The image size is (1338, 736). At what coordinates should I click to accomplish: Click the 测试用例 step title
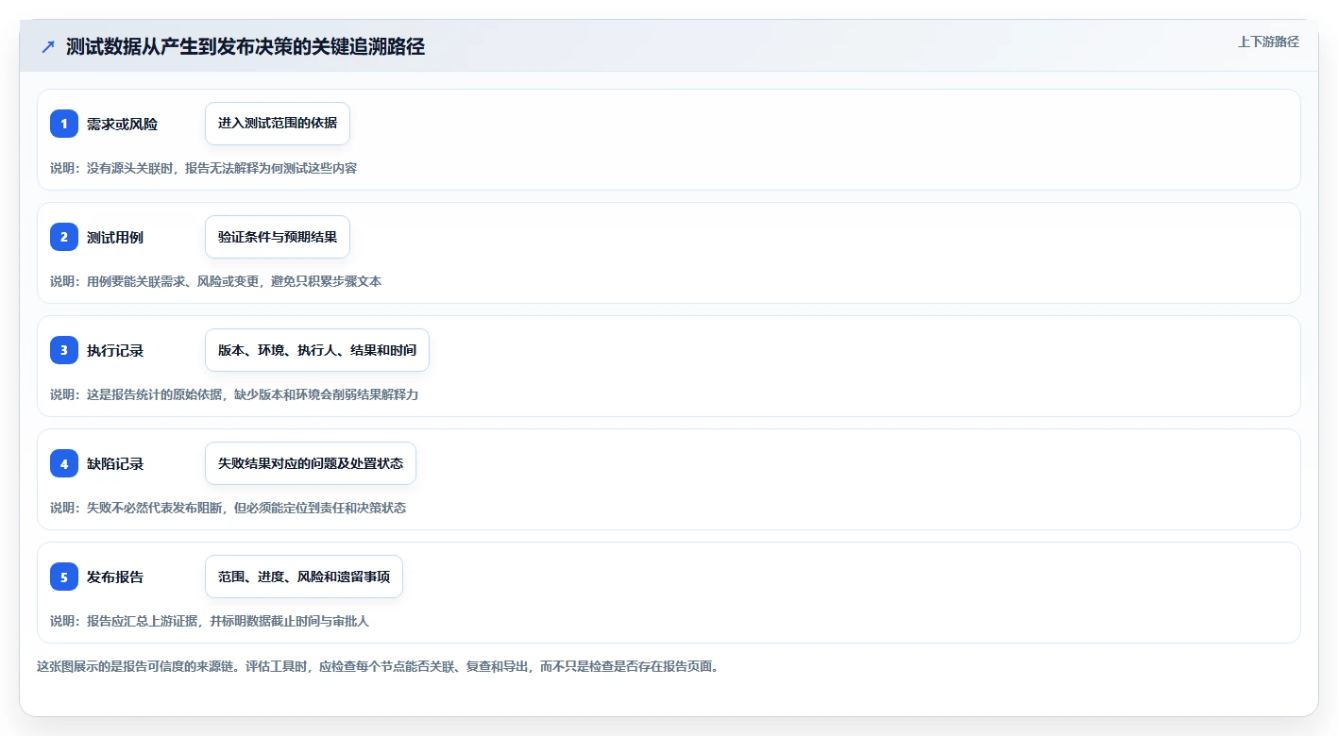(115, 237)
